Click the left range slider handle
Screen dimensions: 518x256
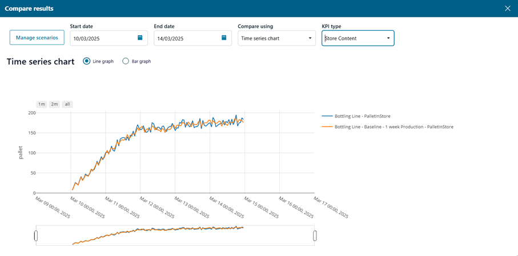[36, 235]
